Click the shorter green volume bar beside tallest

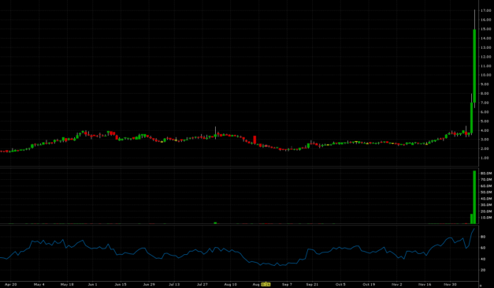[471, 219]
